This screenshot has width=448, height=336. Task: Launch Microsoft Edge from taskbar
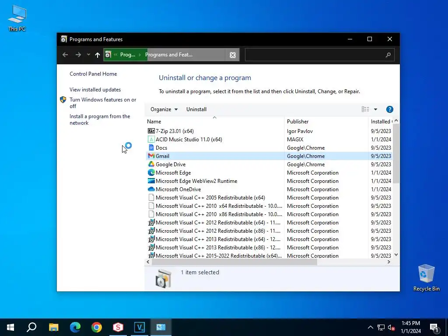75,327
